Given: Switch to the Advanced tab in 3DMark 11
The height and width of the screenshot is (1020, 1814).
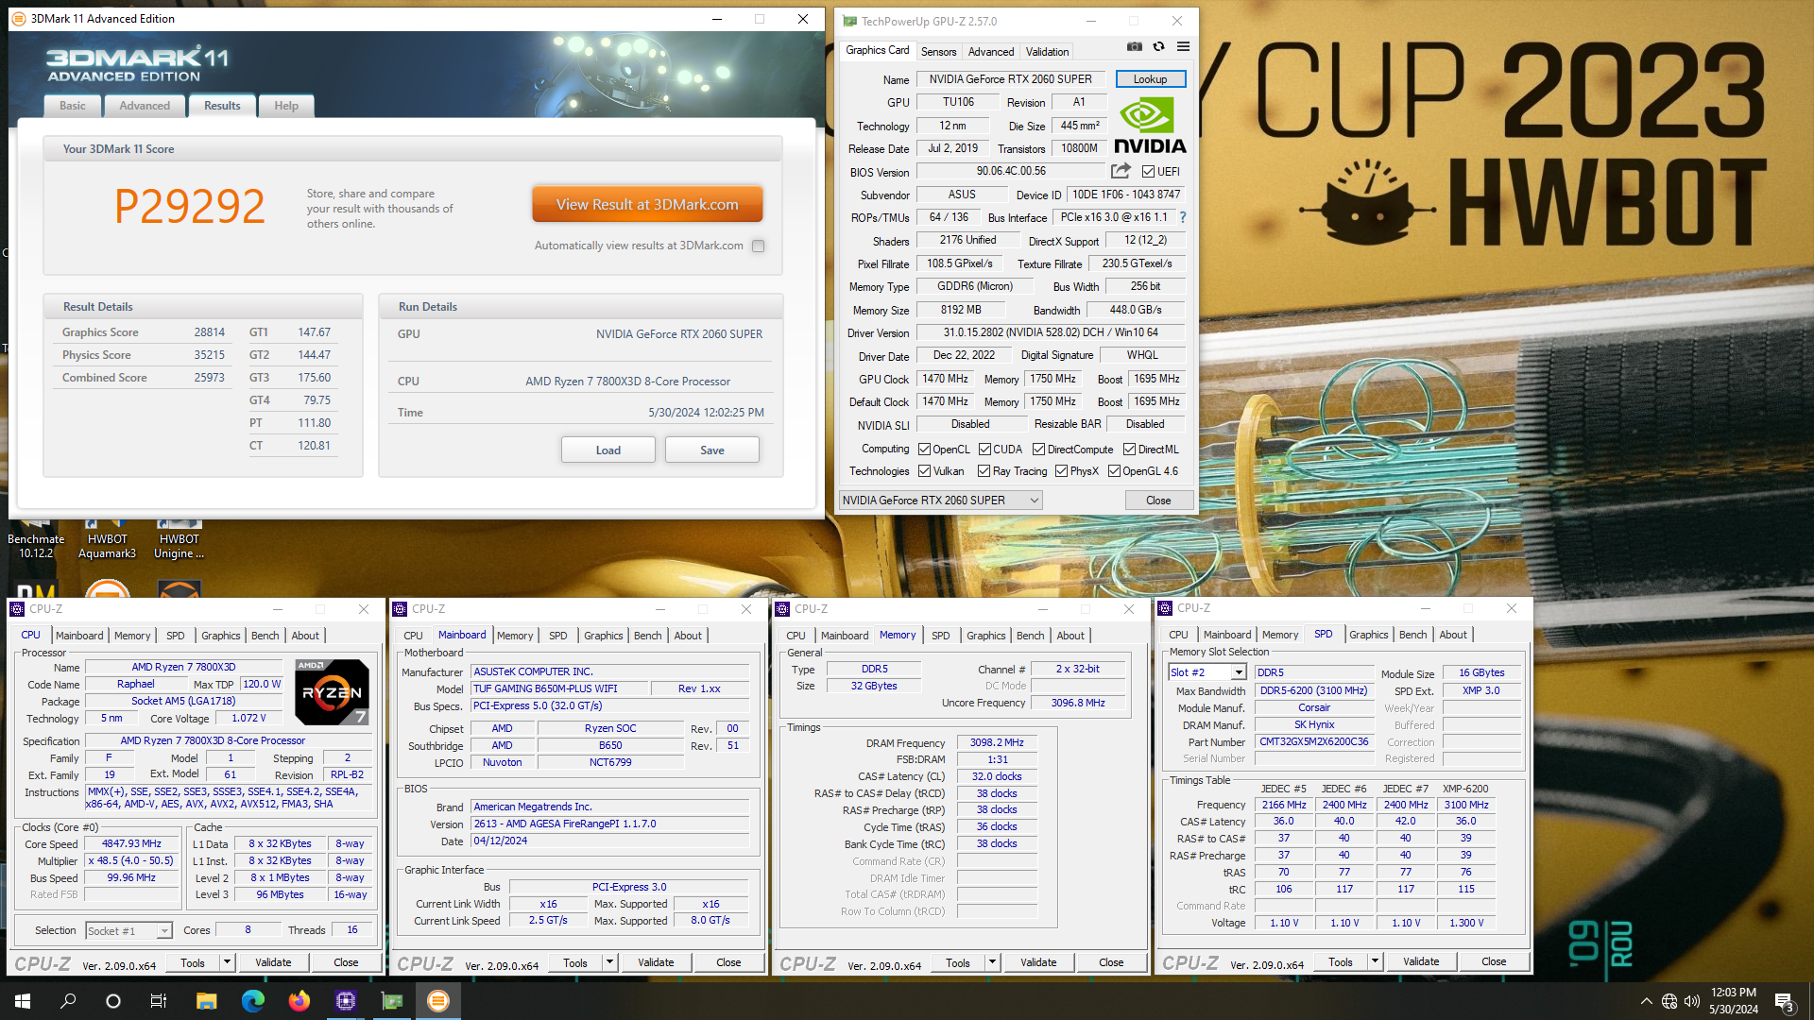Looking at the screenshot, I should [145, 106].
